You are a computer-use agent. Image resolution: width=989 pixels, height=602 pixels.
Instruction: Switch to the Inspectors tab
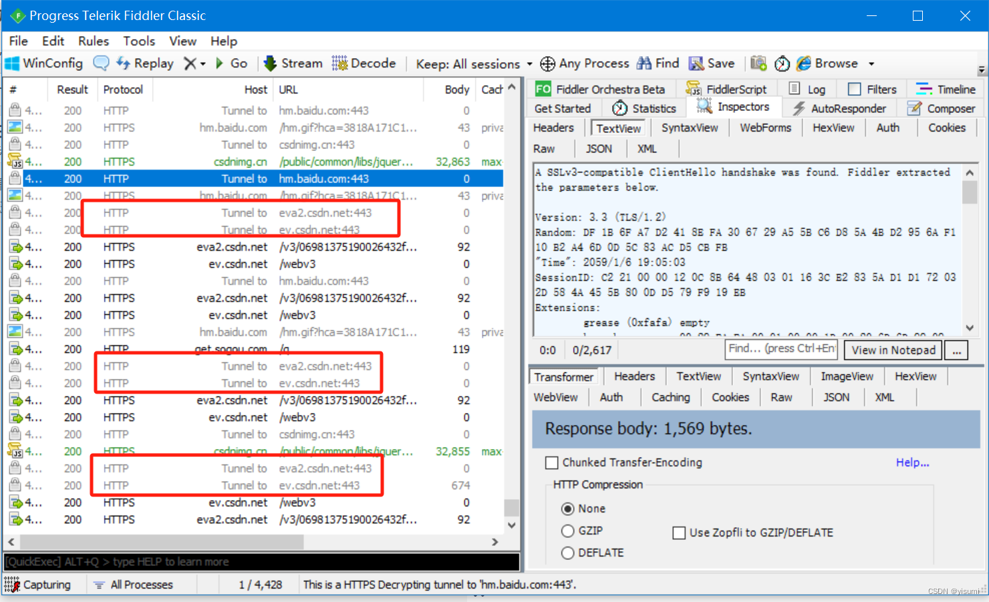tap(734, 107)
